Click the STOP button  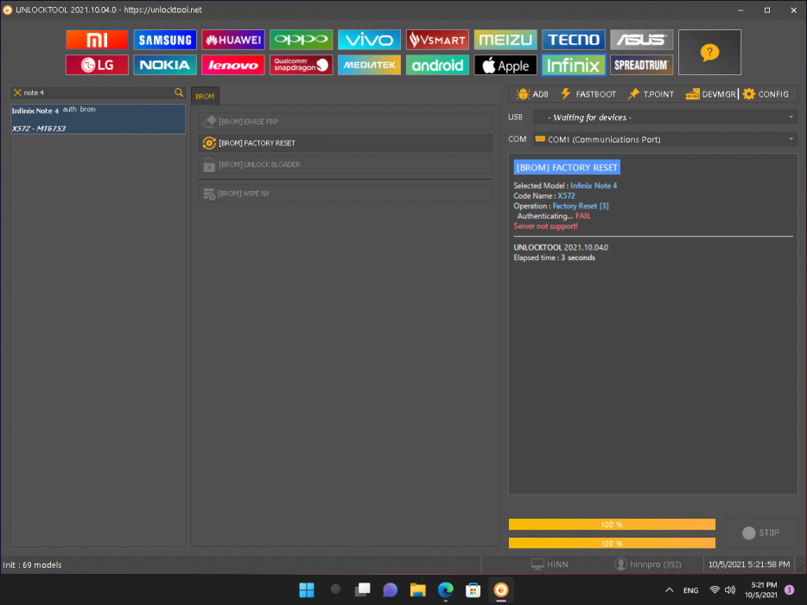click(x=760, y=533)
